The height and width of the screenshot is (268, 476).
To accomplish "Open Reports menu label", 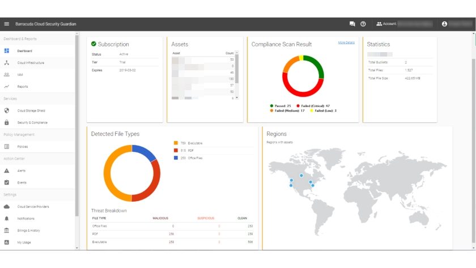I will click(23, 87).
